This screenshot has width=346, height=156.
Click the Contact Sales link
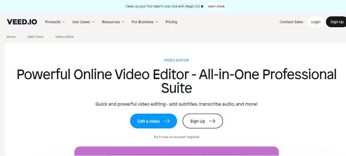coord(291,22)
